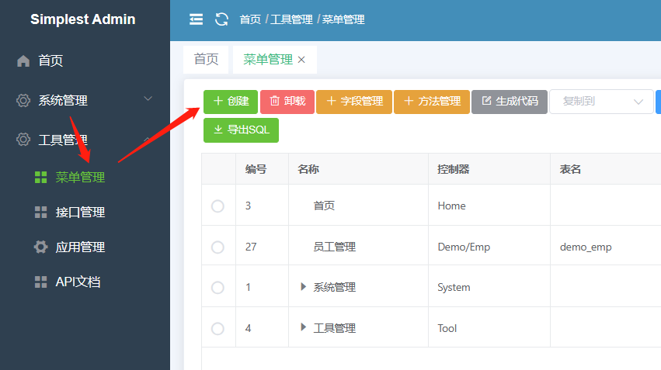The height and width of the screenshot is (370, 661).
Task: Click the grid icon next to API文档
Action: (40, 282)
